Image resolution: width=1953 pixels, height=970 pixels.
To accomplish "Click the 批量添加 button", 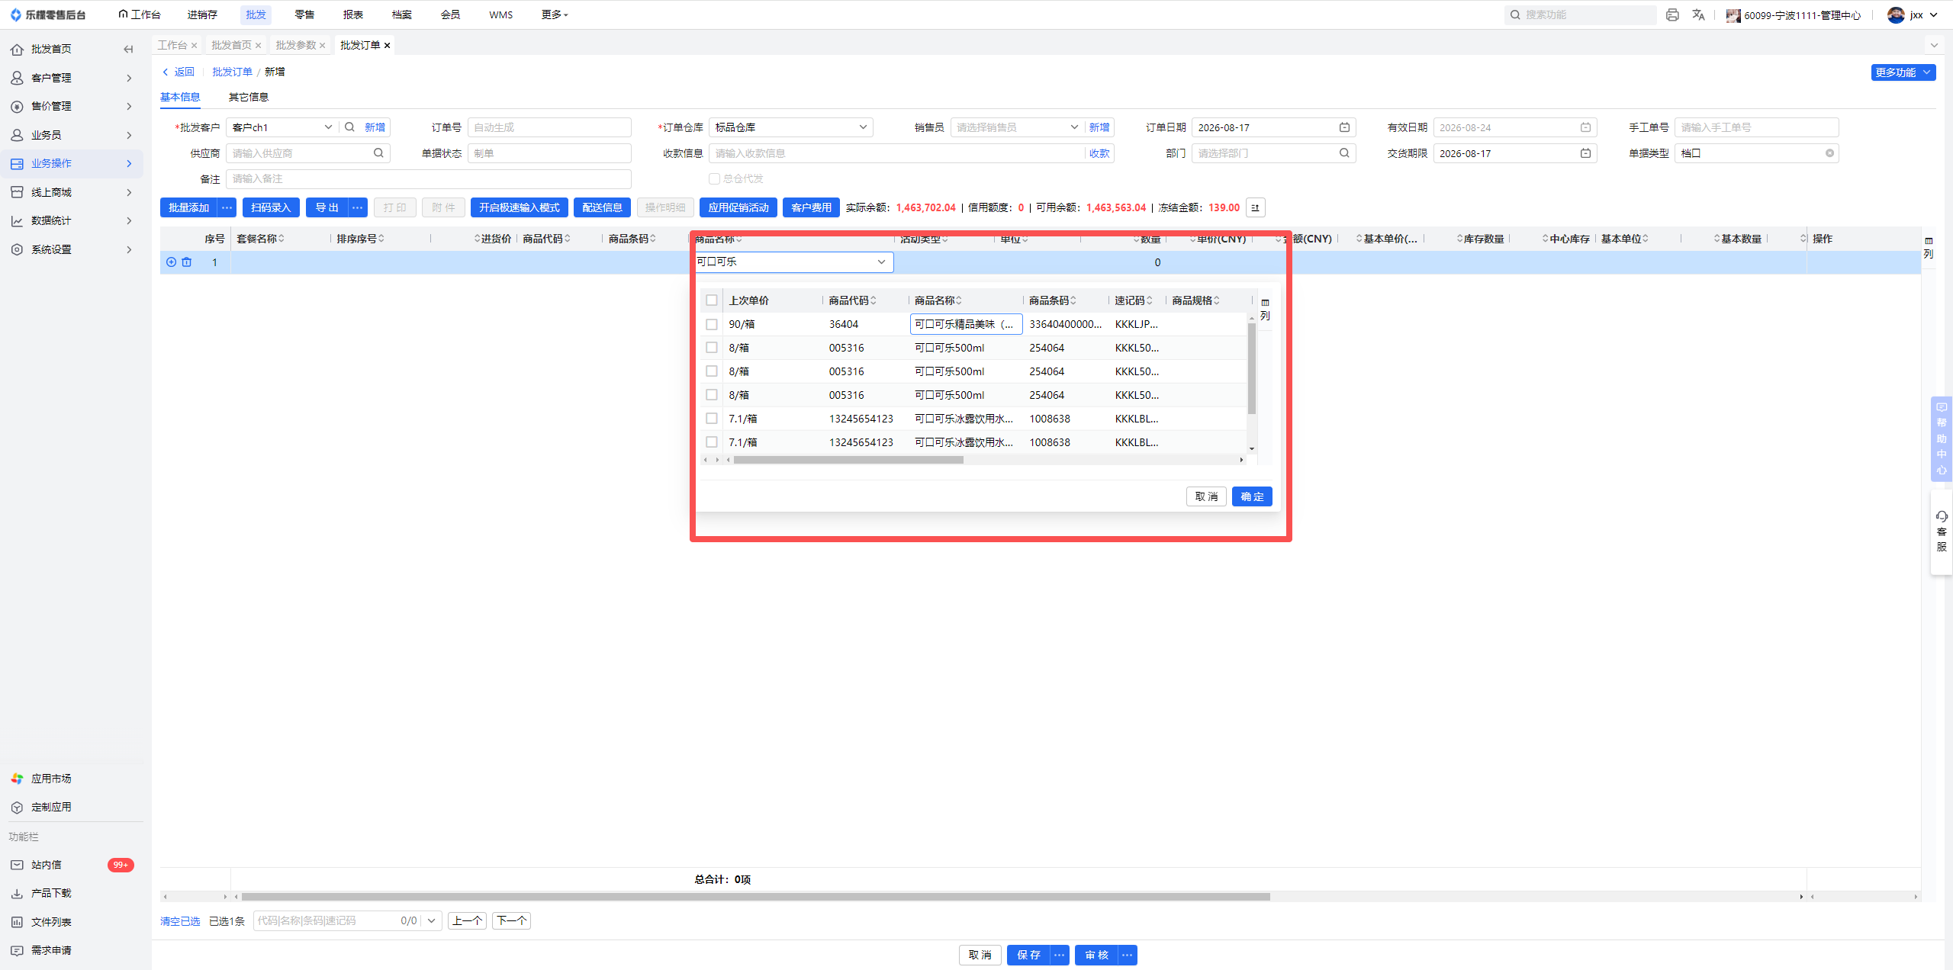I will (x=188, y=207).
